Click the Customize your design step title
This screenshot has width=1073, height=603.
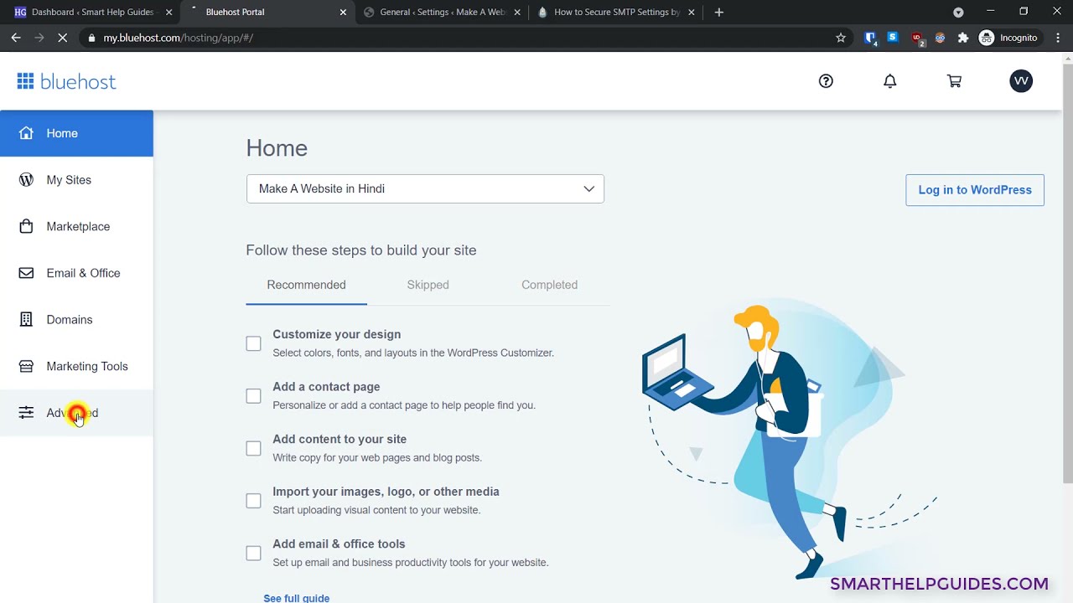pyautogui.click(x=336, y=334)
